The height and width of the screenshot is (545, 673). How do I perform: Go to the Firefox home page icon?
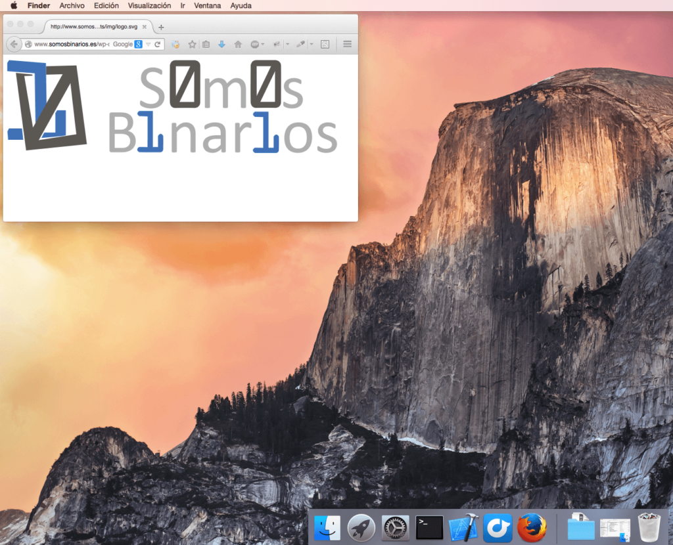pos(238,44)
